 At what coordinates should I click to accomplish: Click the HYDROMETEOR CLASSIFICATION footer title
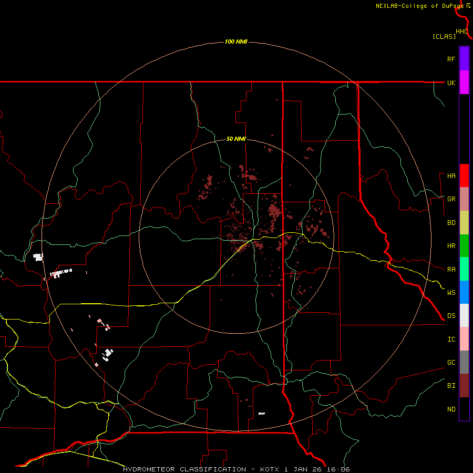click(x=184, y=469)
